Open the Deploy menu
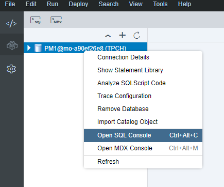The image size is (224, 187). coord(78,4)
